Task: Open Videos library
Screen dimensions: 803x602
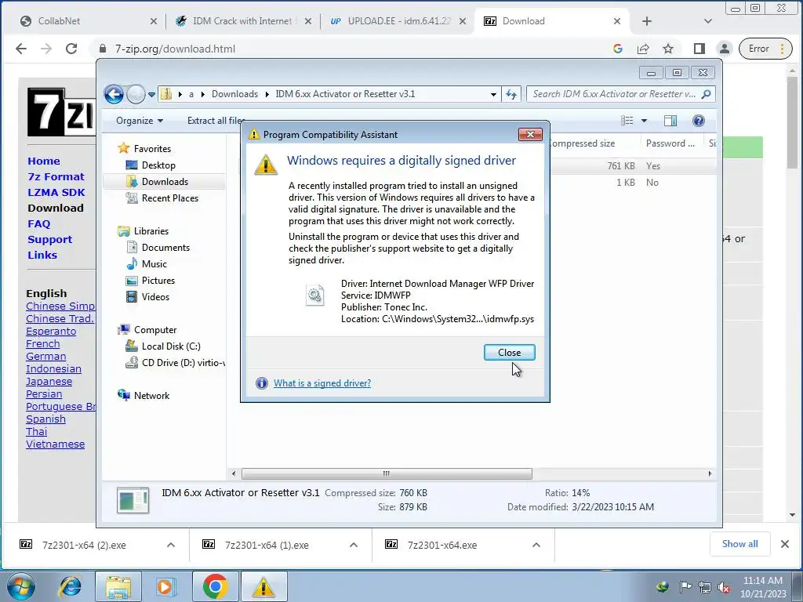Action: (155, 297)
